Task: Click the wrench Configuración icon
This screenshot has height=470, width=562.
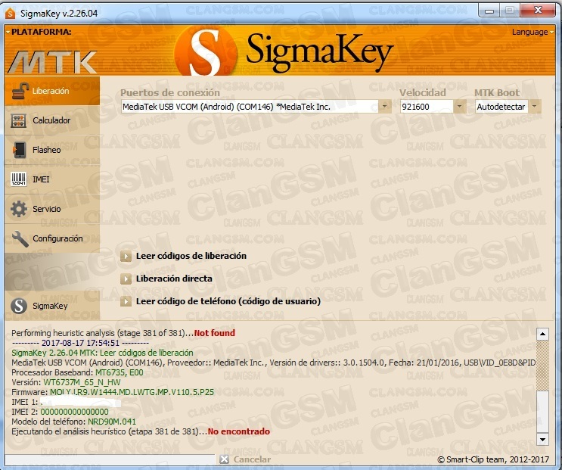Action: coord(20,238)
